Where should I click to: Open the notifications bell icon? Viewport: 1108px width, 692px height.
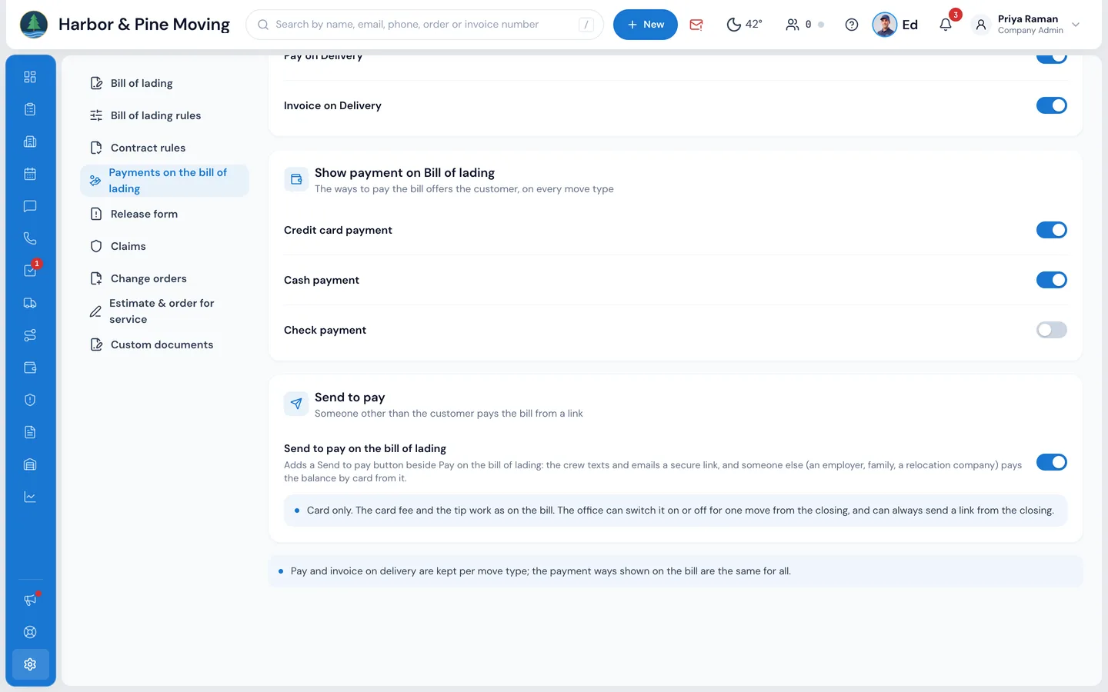[946, 25]
